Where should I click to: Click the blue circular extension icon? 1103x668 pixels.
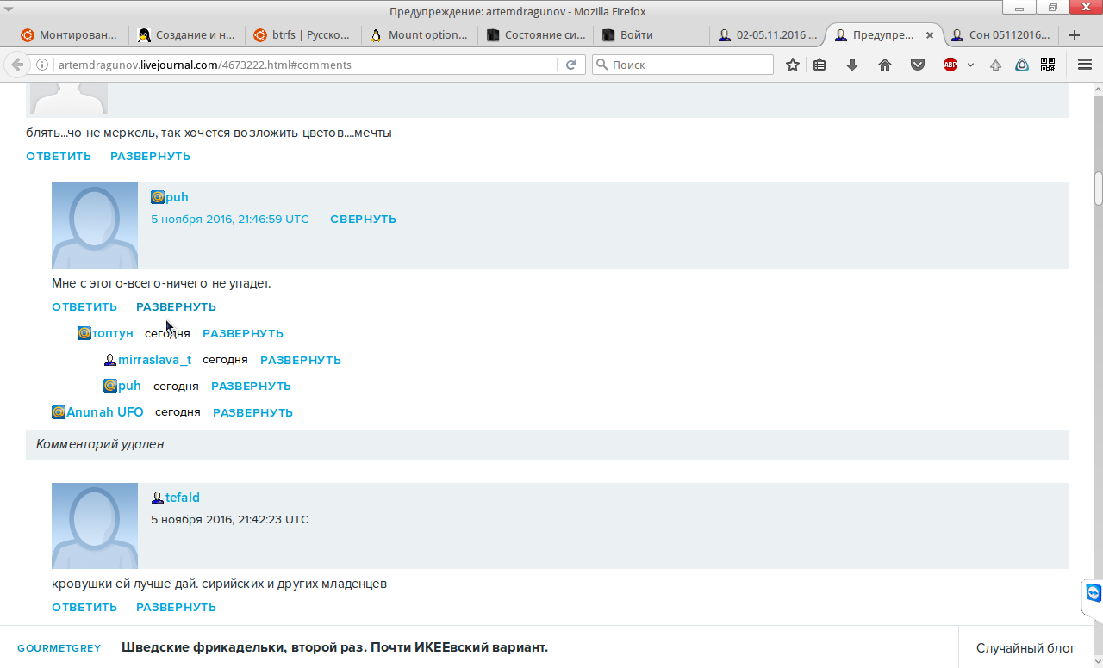(x=1022, y=65)
